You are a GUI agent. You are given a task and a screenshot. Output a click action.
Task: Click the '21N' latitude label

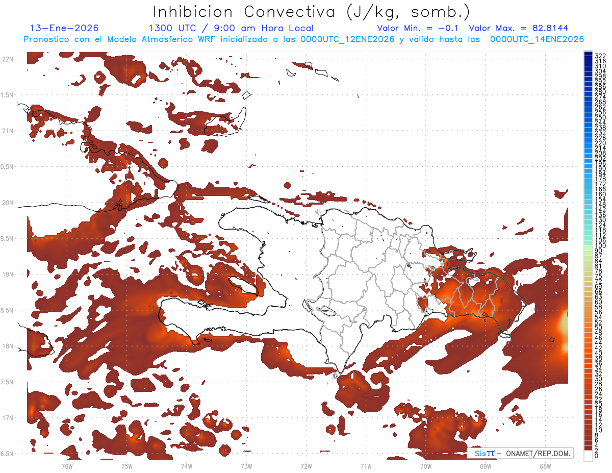[8, 131]
